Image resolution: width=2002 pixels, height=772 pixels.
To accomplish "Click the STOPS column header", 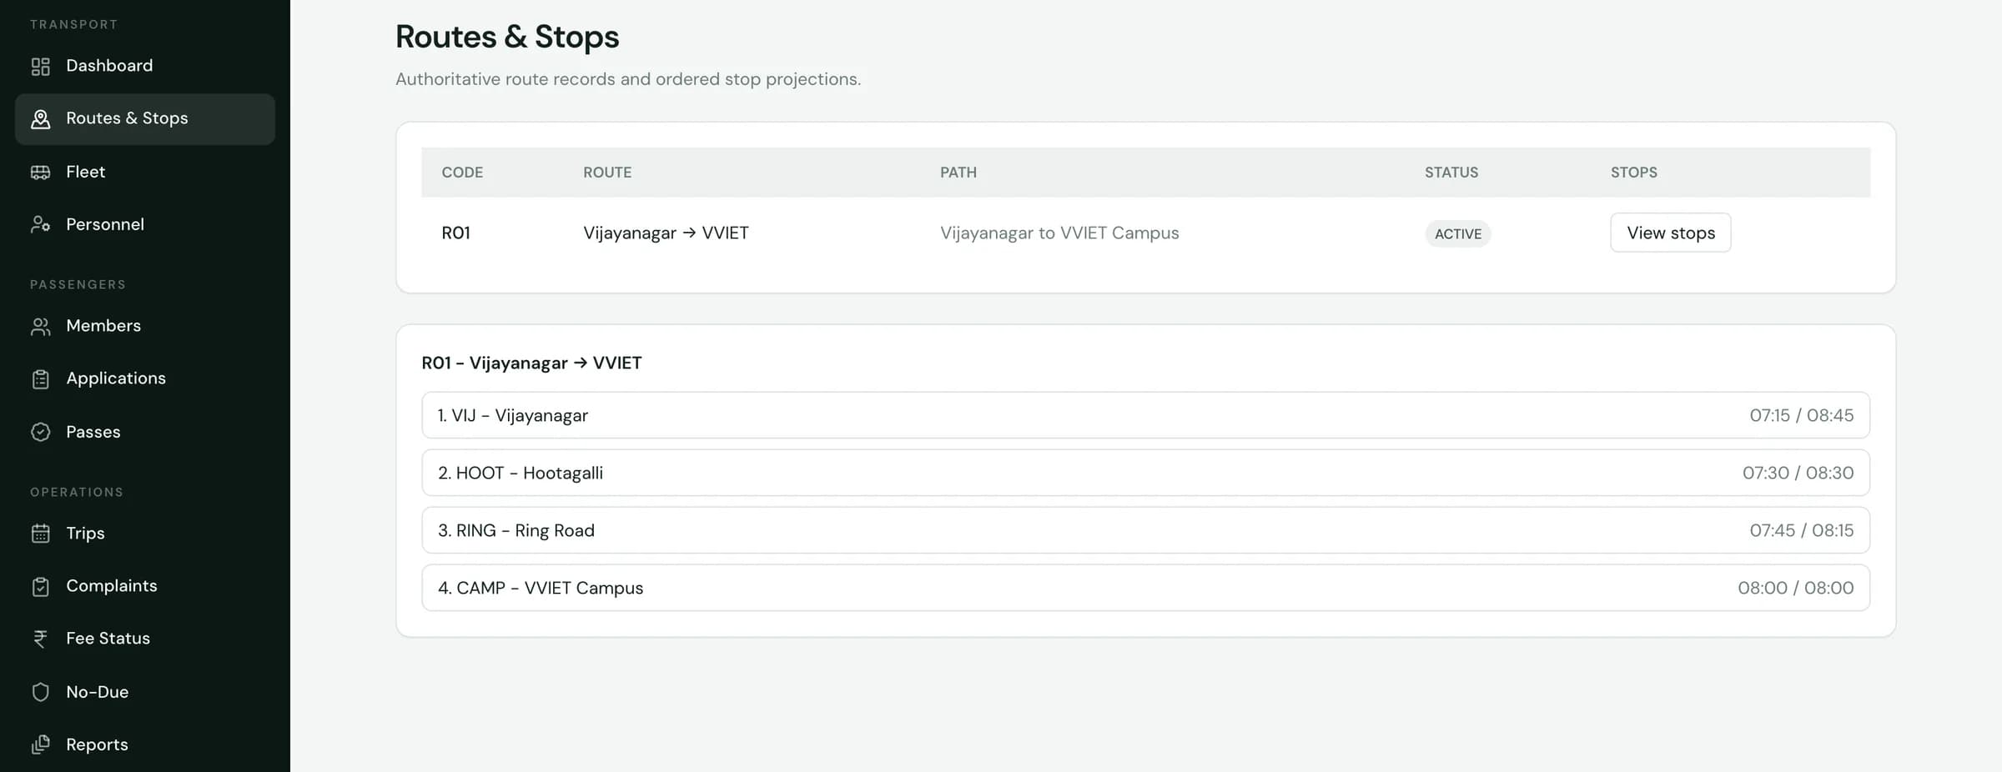I will click(x=1633, y=173).
